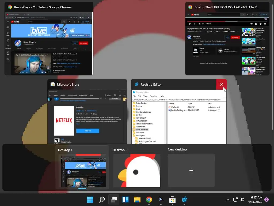Click the Data column header in Registry Editor
274x206 pixels.
210,104
